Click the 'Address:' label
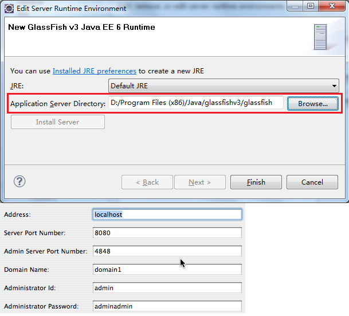This screenshot has height=316, width=349. [17, 214]
